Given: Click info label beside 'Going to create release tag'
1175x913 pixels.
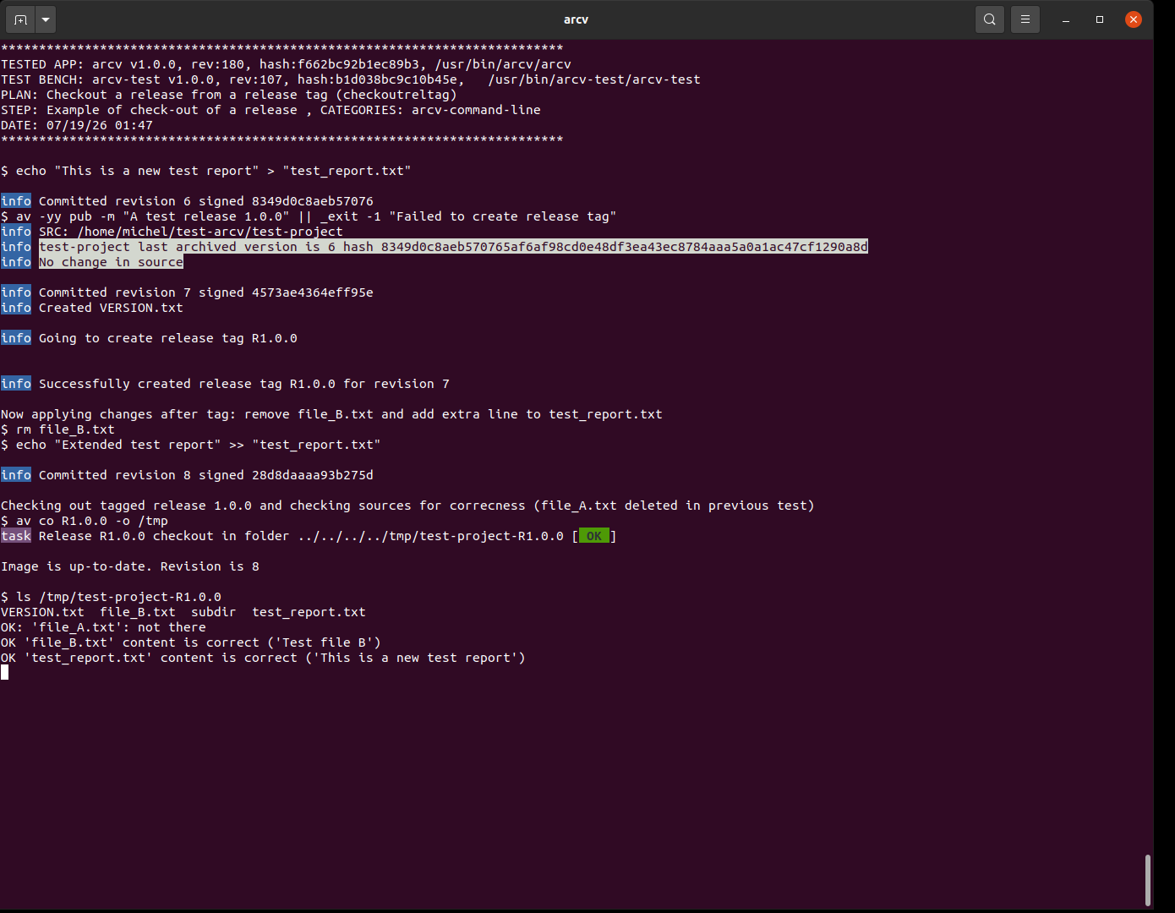Looking at the screenshot, I should [16, 338].
